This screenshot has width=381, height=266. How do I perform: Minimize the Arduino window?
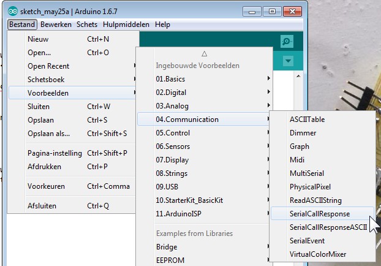[x=252, y=12]
